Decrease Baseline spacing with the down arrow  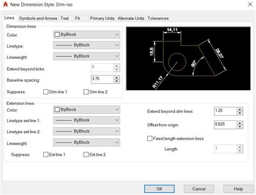117,82
